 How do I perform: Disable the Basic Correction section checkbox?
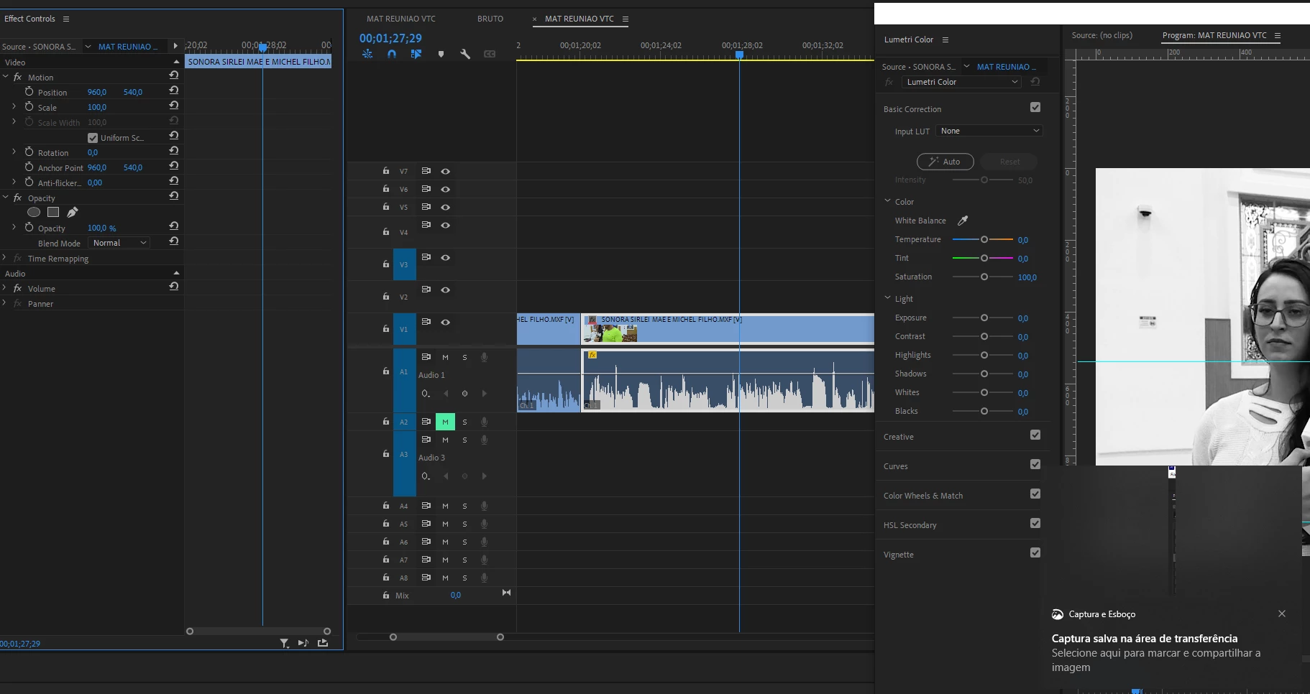tap(1035, 107)
